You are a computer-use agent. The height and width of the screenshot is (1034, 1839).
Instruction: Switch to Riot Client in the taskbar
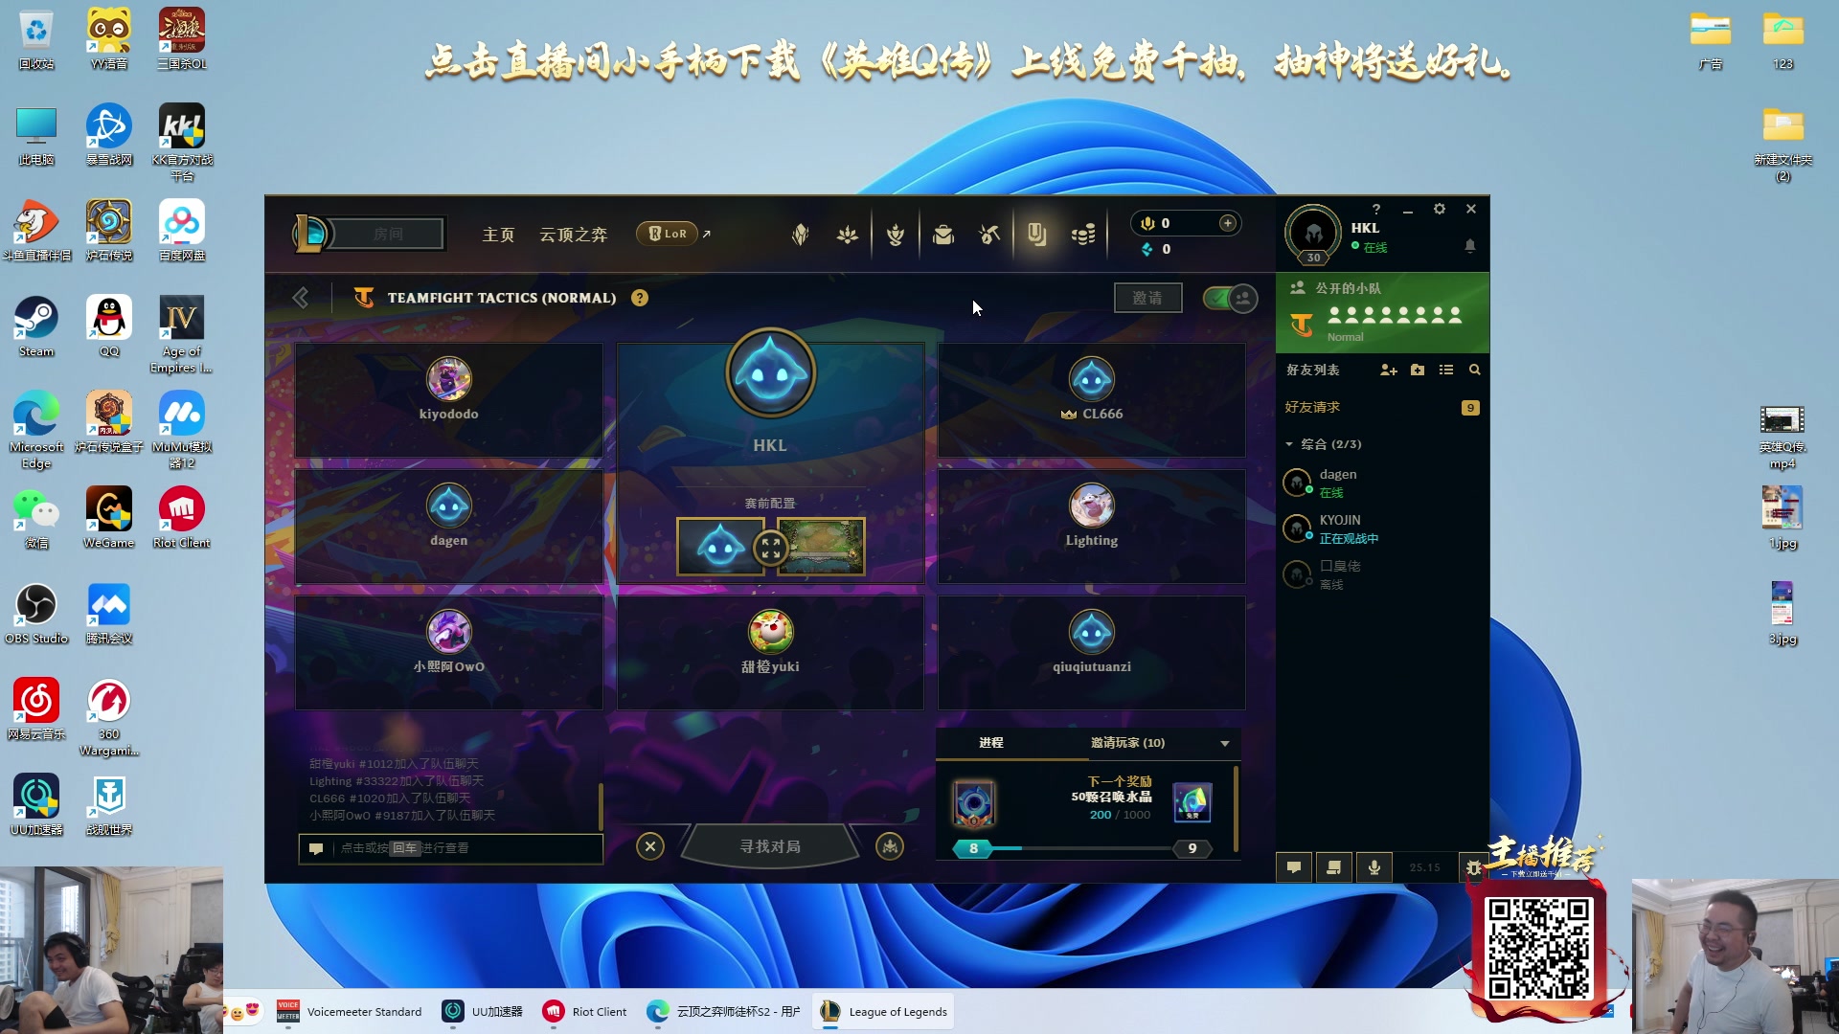tap(585, 1012)
